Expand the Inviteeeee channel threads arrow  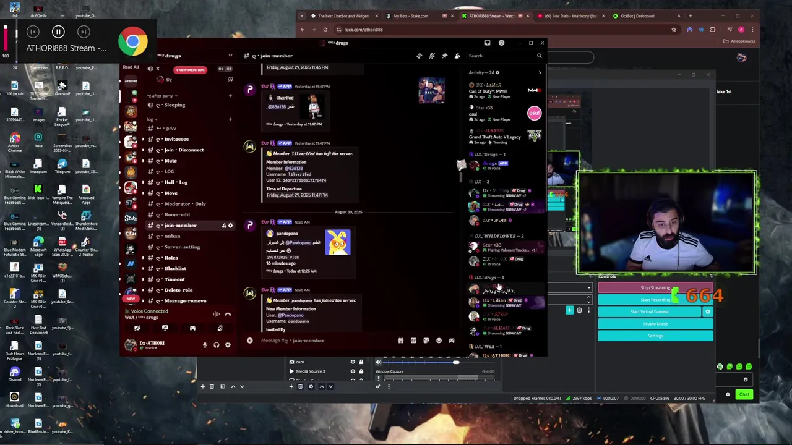point(143,139)
